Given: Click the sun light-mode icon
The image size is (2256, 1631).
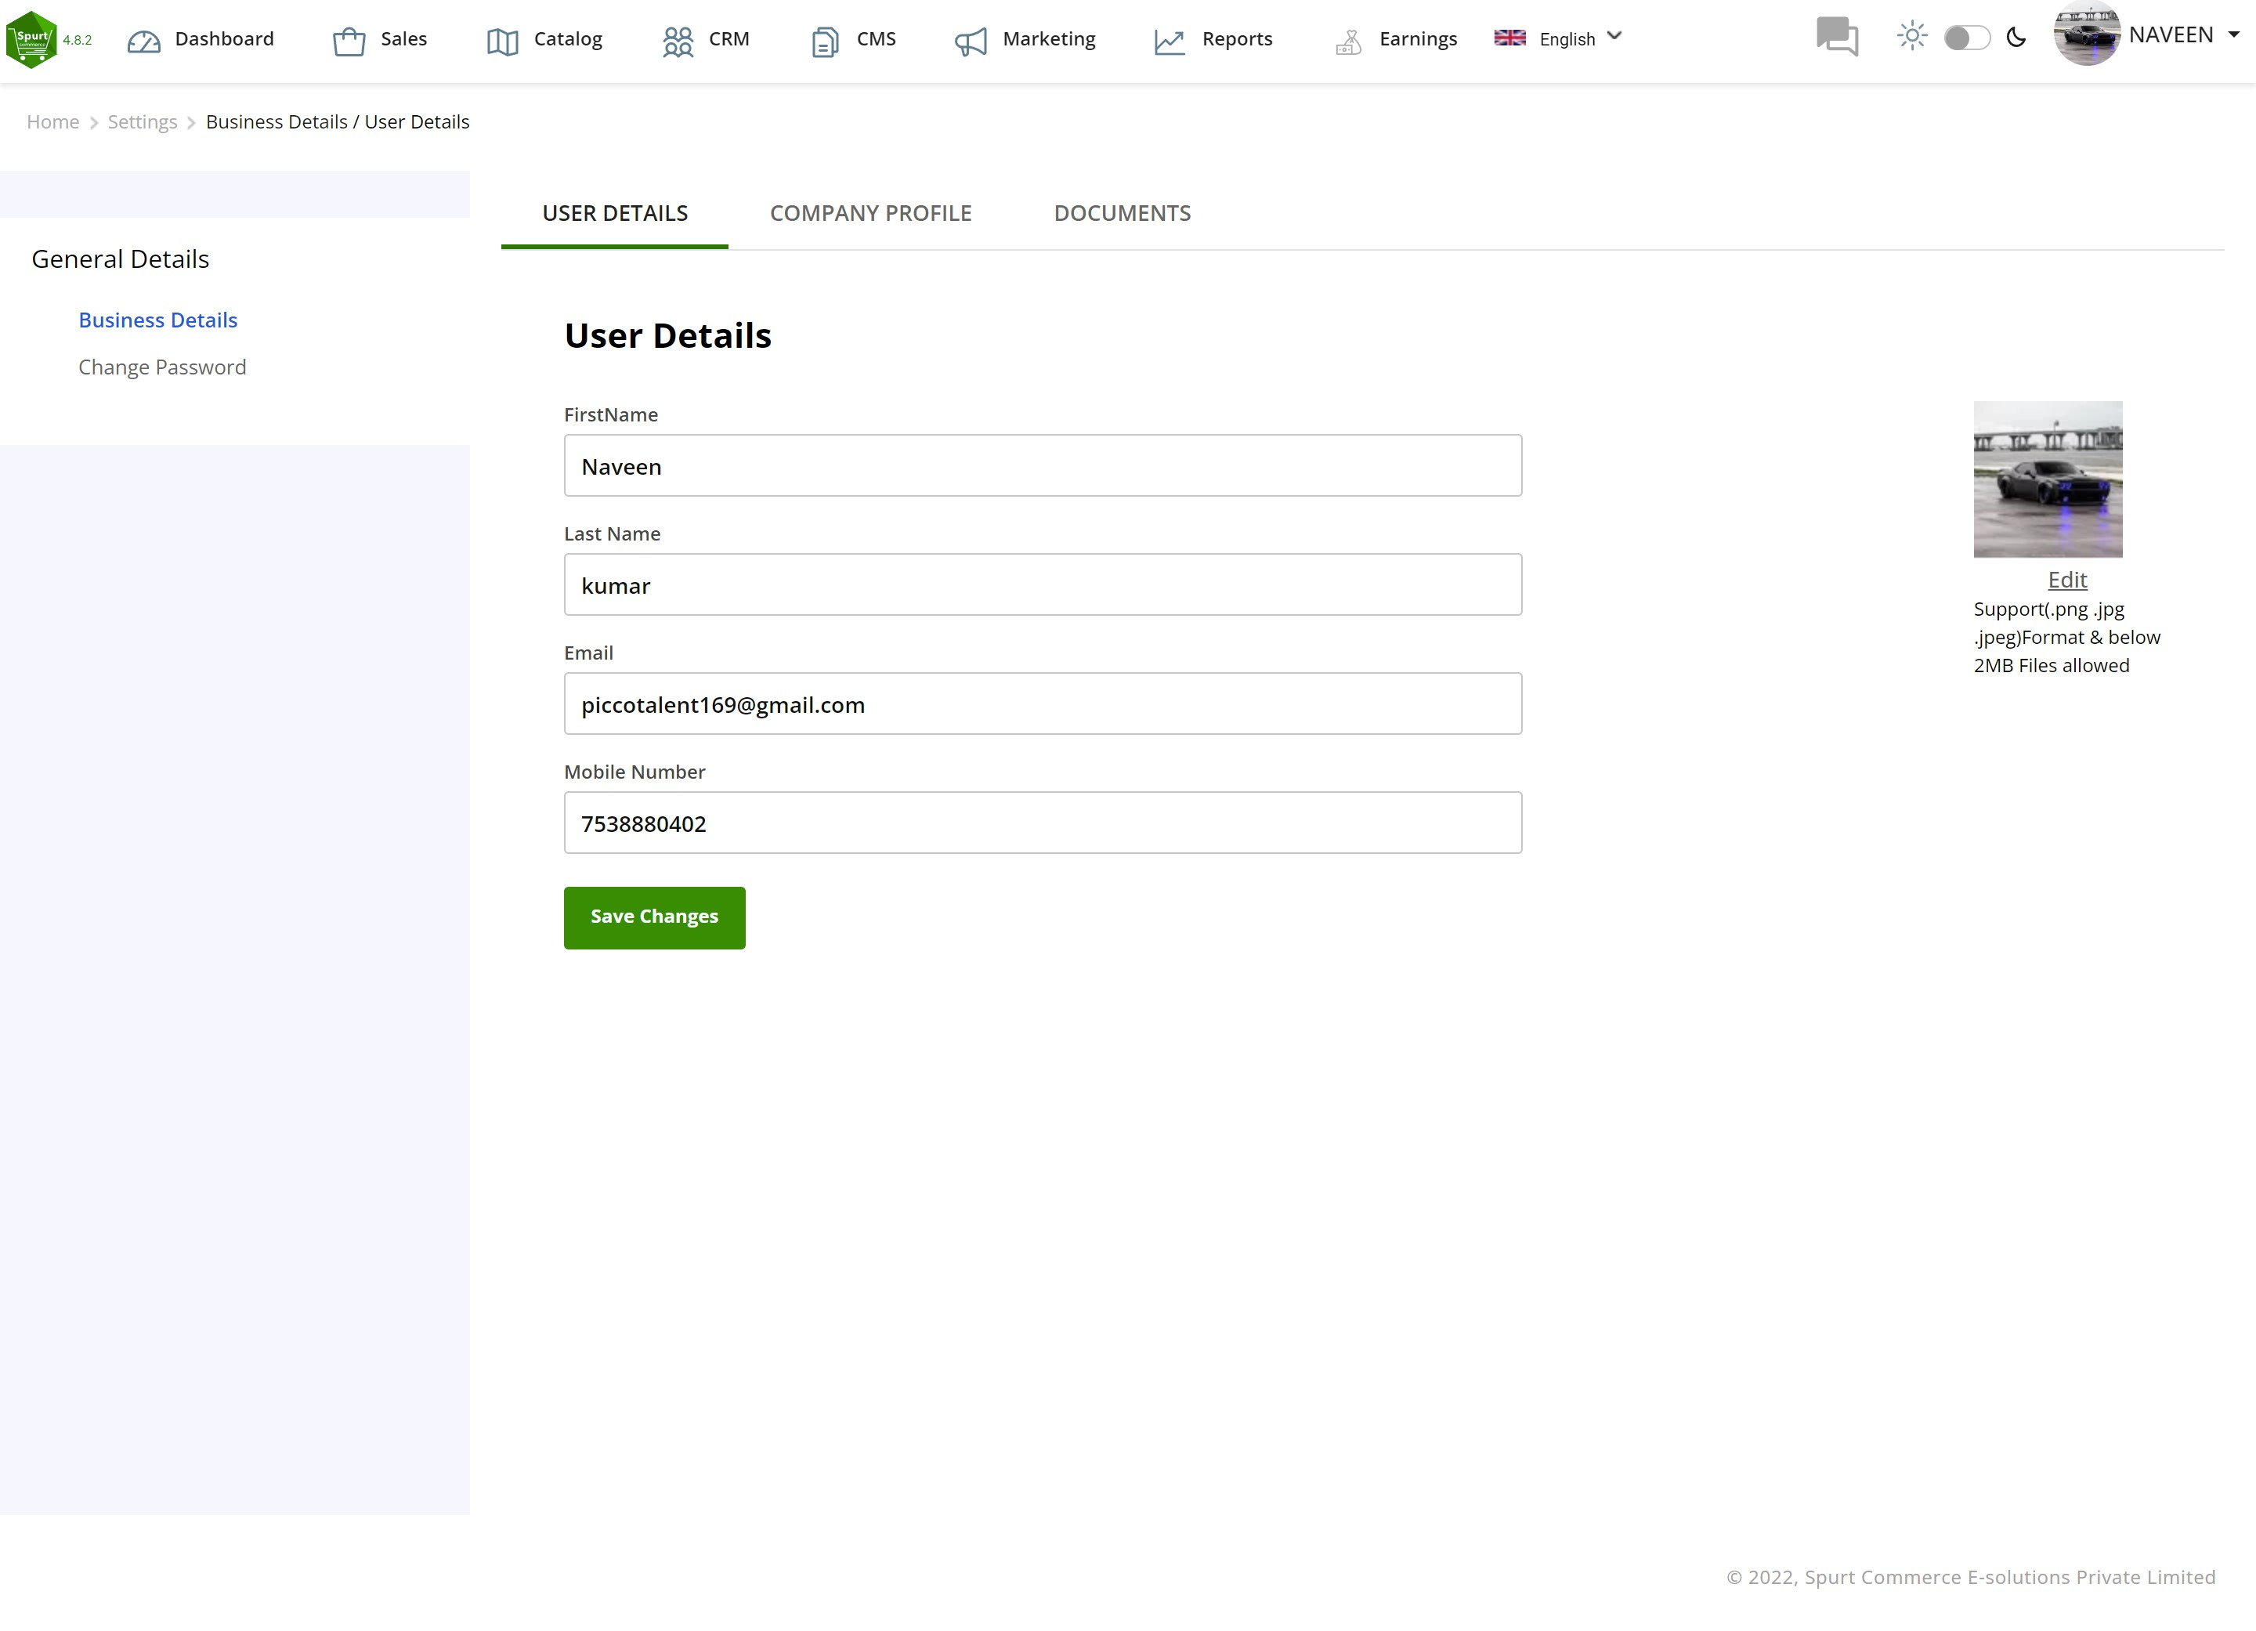Looking at the screenshot, I should click(1912, 37).
